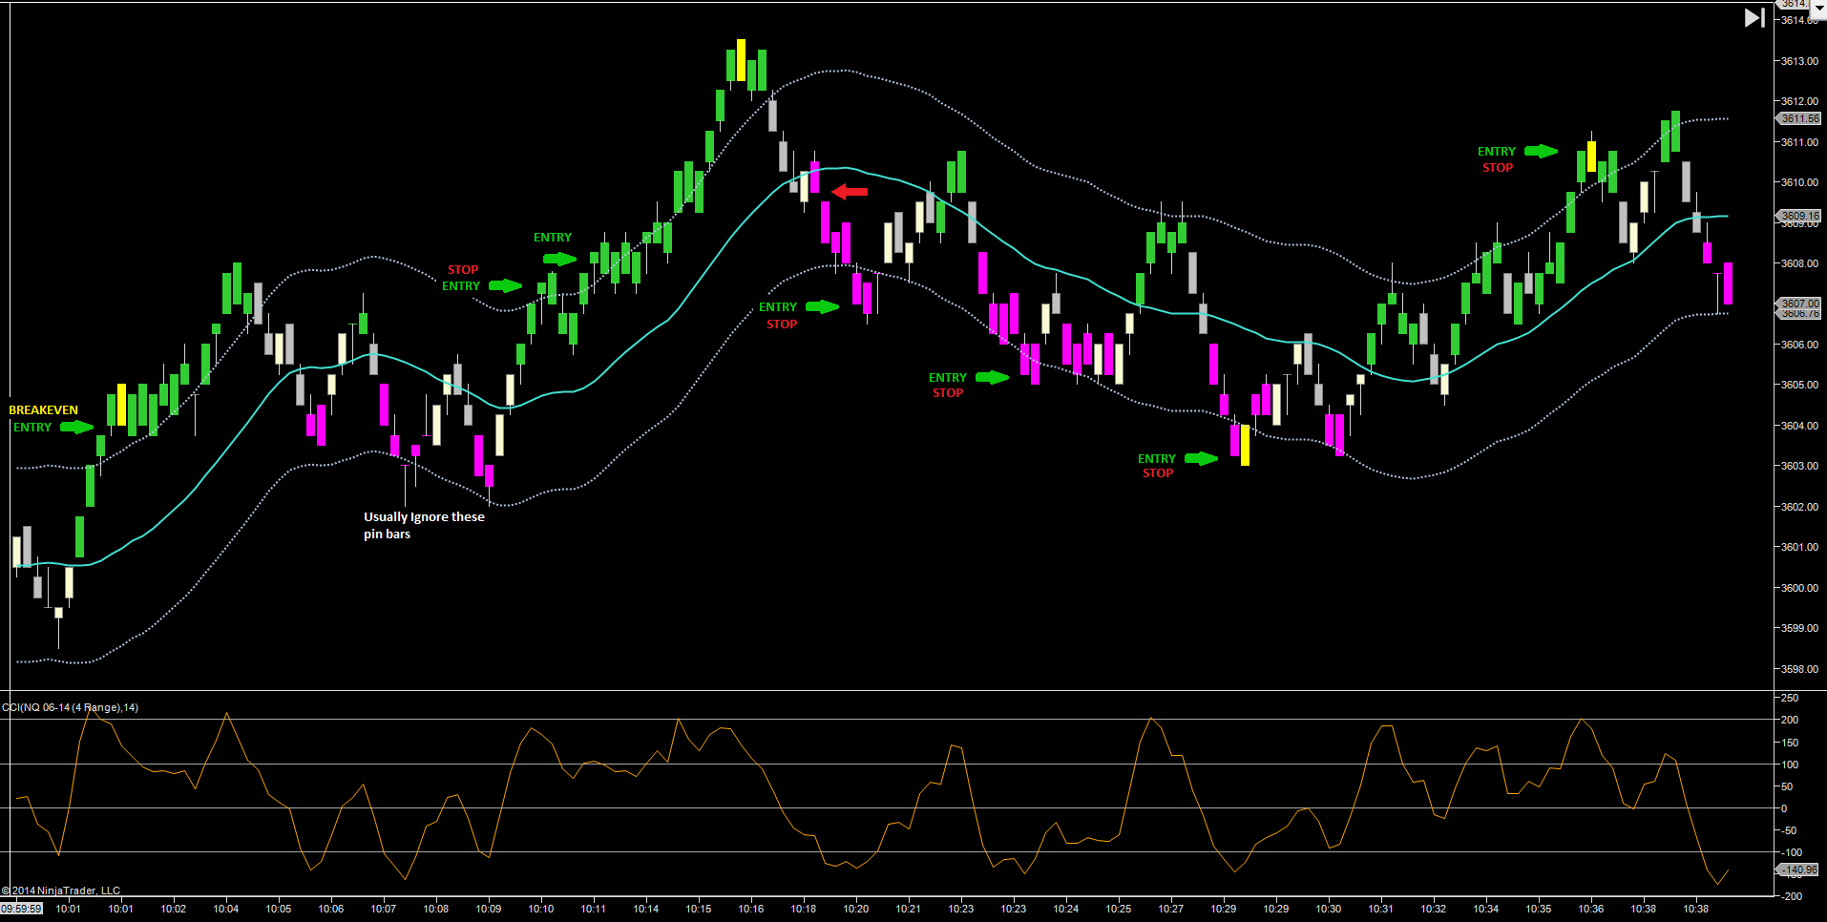
Task: Click the 10:32 time axis label
Action: (1434, 909)
